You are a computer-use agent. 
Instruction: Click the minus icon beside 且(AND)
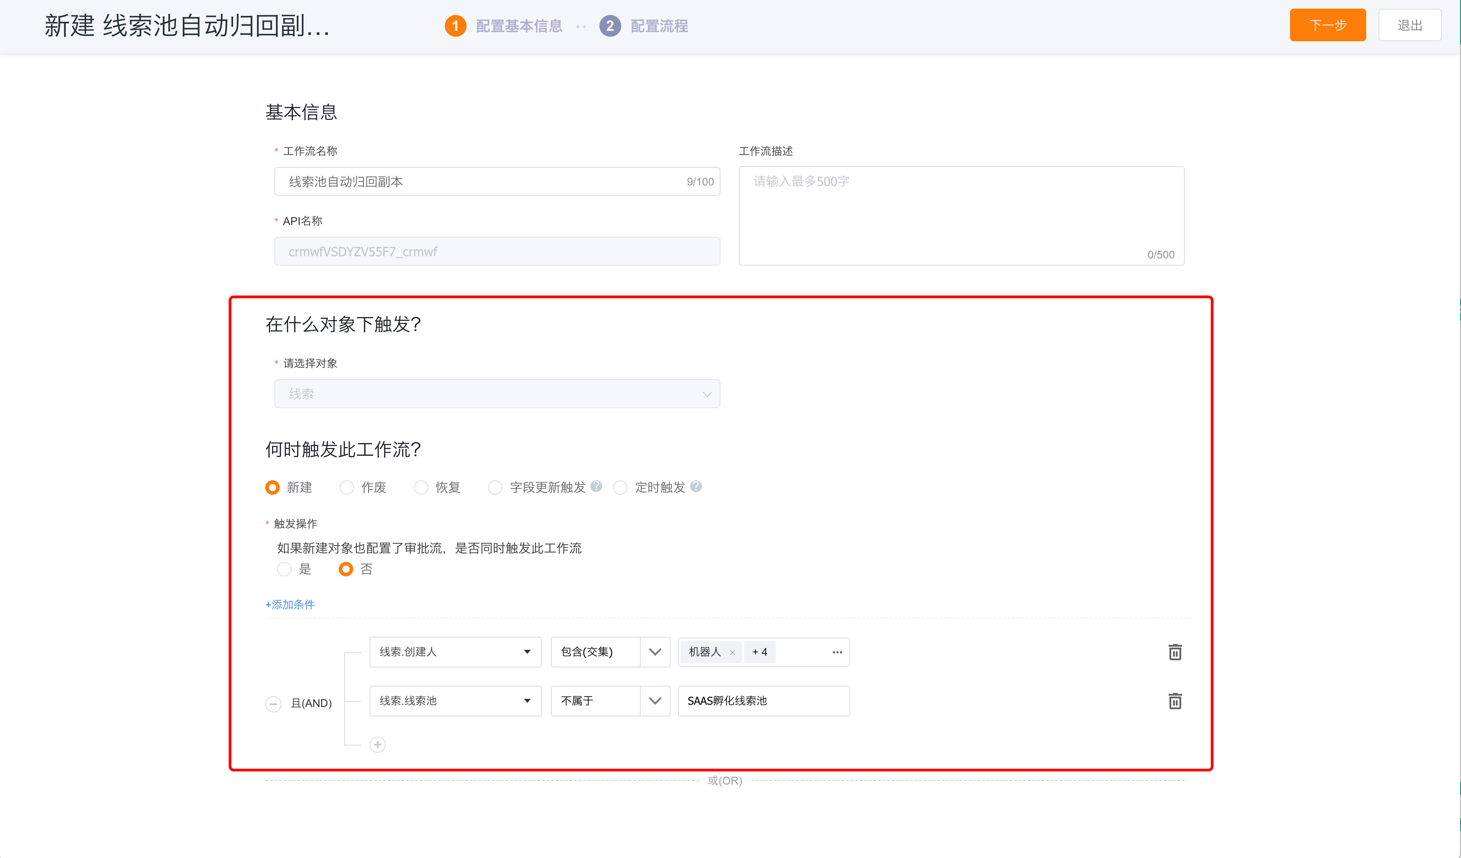point(273,703)
